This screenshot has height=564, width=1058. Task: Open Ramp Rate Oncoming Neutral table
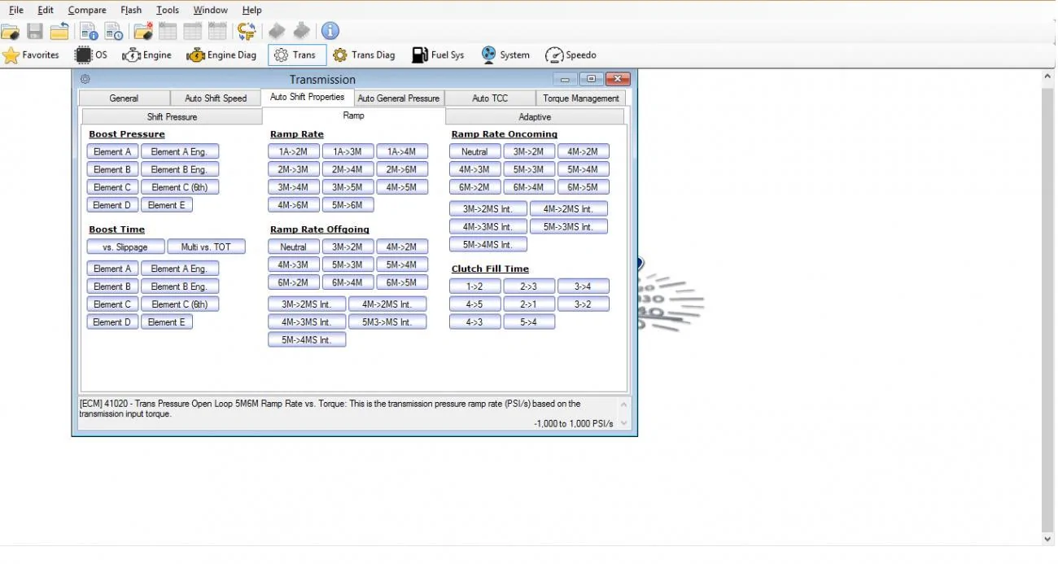pos(474,151)
